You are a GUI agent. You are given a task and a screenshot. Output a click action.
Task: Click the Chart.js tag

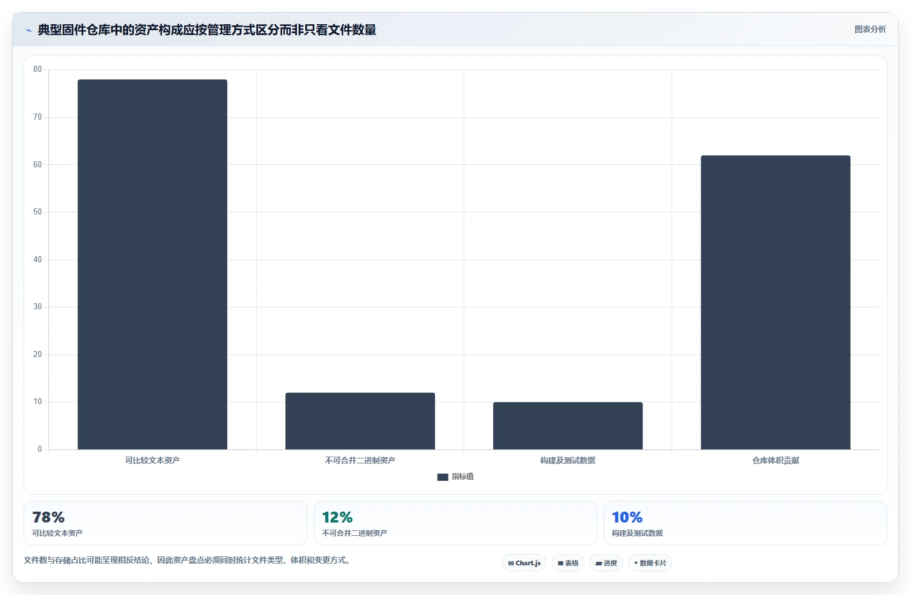point(524,563)
